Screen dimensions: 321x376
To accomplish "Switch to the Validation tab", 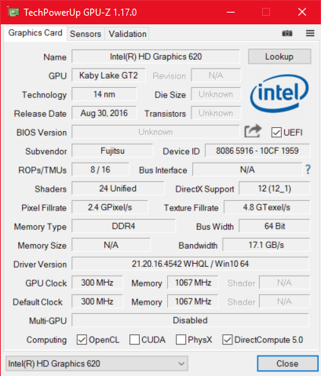I will pyautogui.click(x=127, y=34).
